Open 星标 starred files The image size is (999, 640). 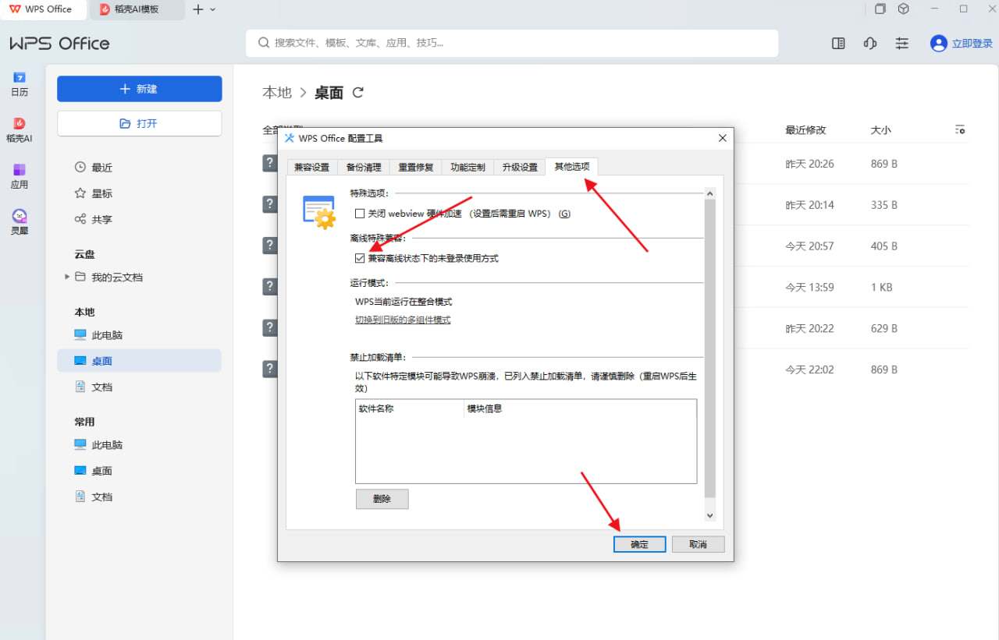[140, 193]
